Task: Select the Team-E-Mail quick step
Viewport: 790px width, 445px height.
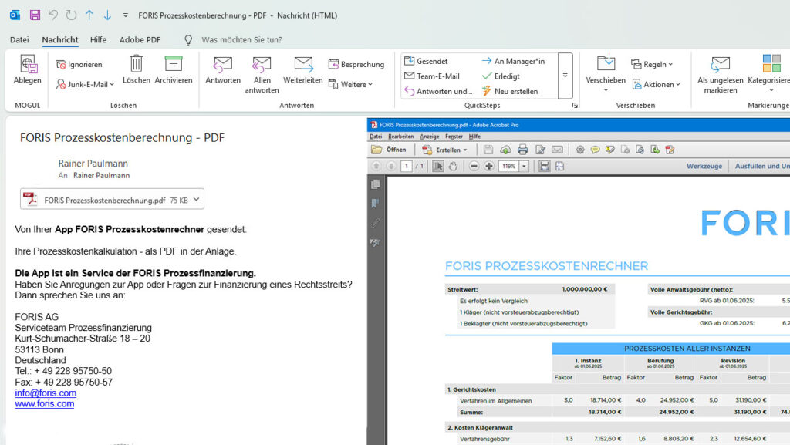Action: 432,76
